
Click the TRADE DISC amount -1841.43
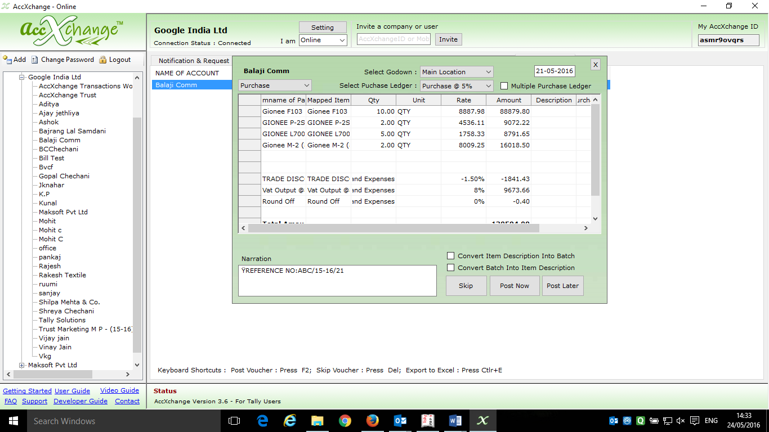pos(509,179)
